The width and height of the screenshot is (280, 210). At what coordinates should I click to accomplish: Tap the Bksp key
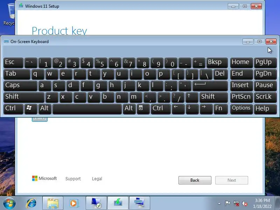[217, 63]
